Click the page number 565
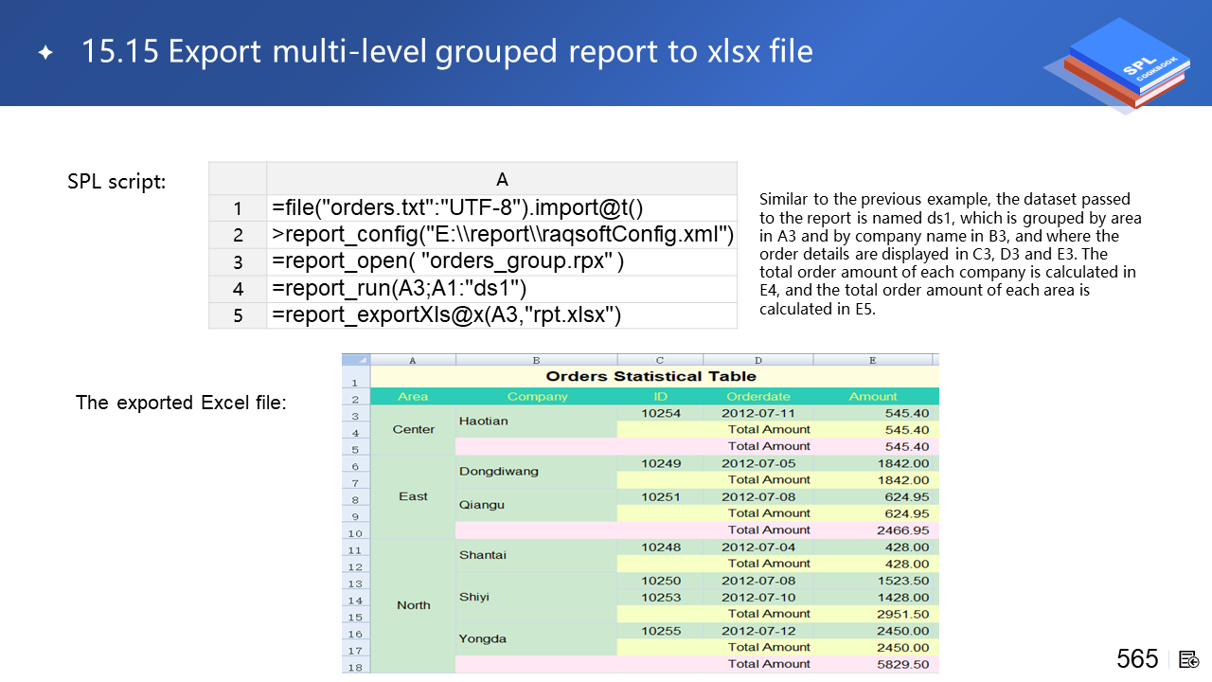This screenshot has width=1212, height=682. coord(1137,659)
